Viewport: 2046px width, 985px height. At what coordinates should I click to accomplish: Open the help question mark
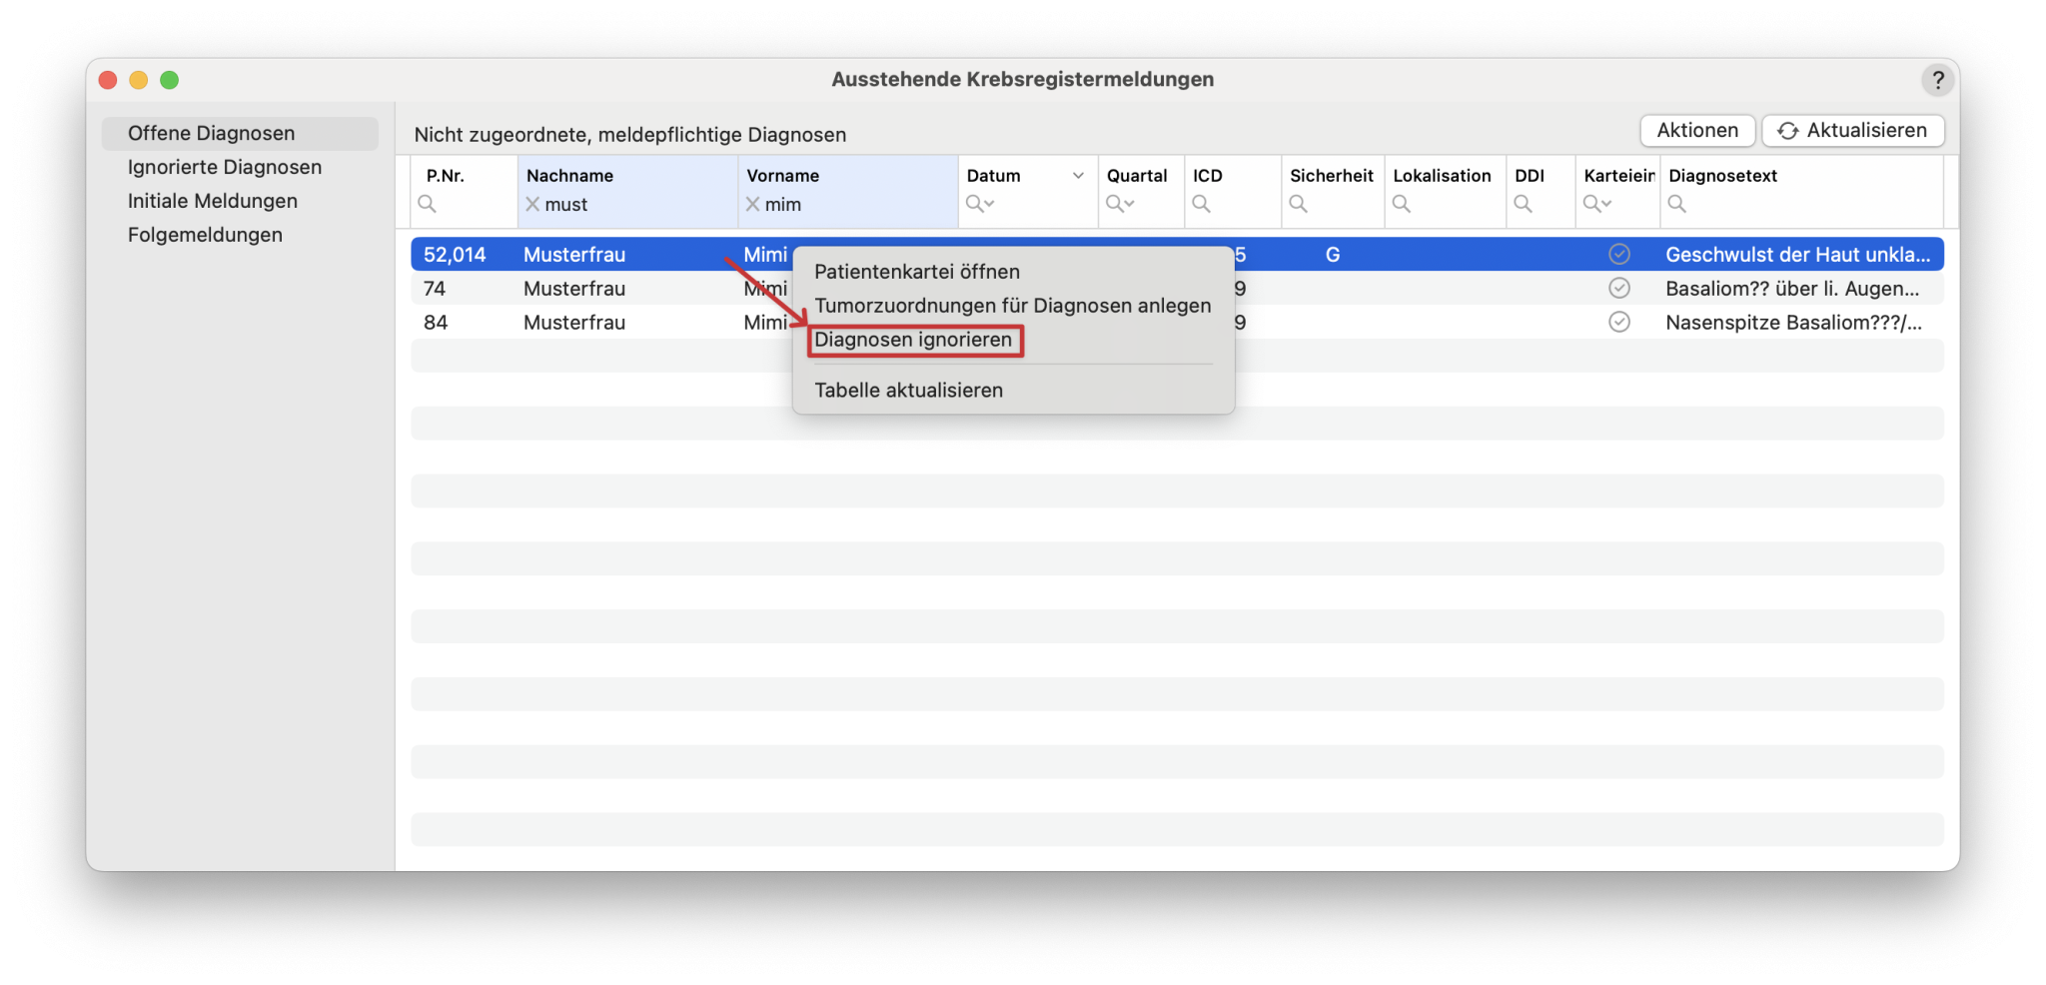point(1939,80)
